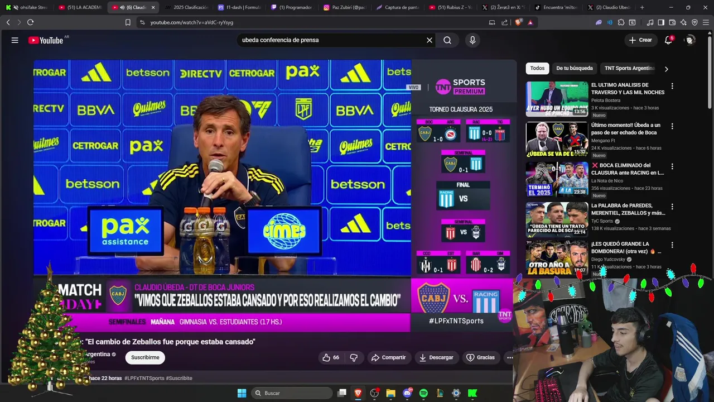
Task: Switch to the Captura de pantalla tab
Action: coord(397,7)
